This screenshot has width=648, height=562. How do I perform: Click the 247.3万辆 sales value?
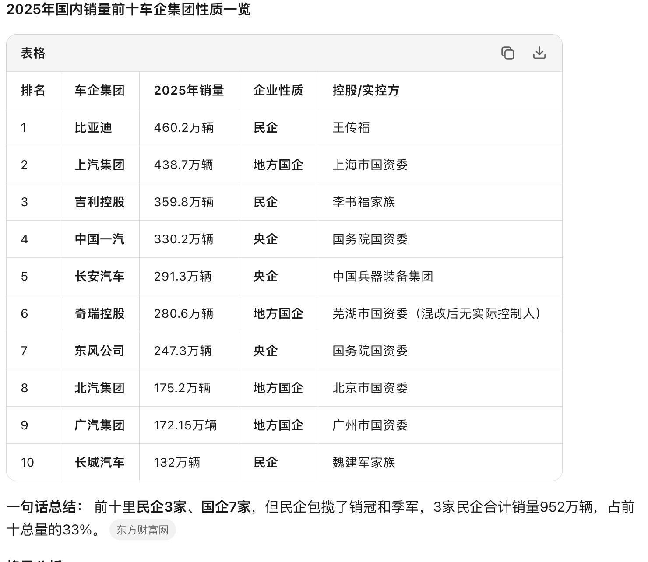183,351
